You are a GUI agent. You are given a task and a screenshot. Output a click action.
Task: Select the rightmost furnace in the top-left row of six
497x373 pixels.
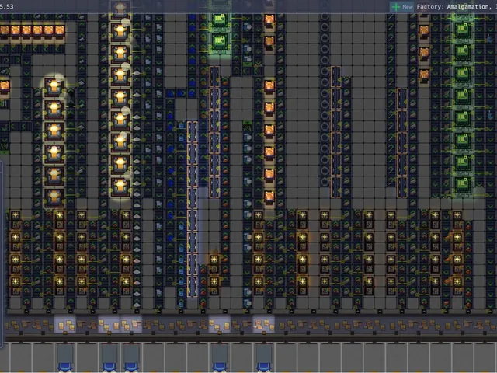[x=60, y=31]
